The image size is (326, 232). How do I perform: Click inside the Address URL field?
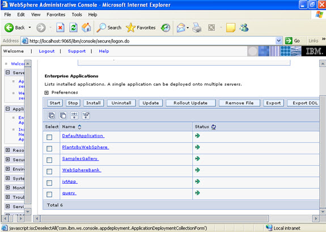[x=152, y=41]
